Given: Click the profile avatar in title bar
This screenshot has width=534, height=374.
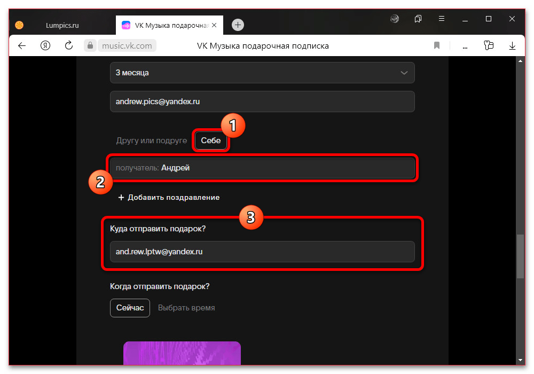Looking at the screenshot, I should click(x=395, y=19).
